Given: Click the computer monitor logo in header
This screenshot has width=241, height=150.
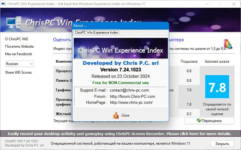Looking at the screenshot, I should (x=13, y=22).
